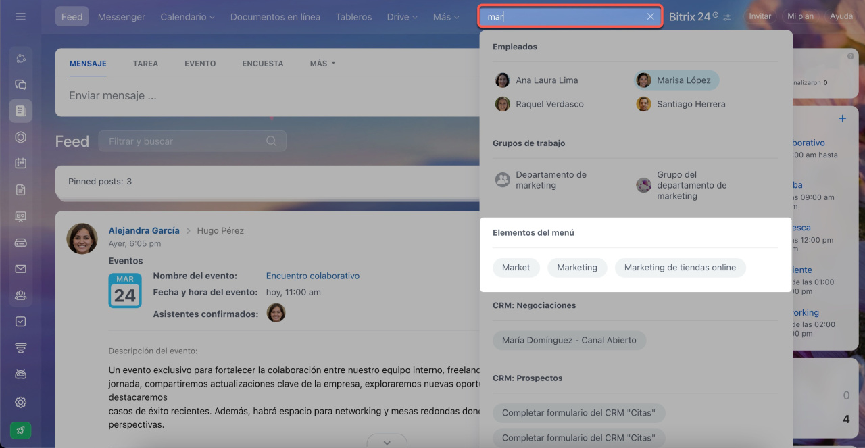Select employee Raquel Verdasco from results
This screenshot has width=865, height=448.
539,104
